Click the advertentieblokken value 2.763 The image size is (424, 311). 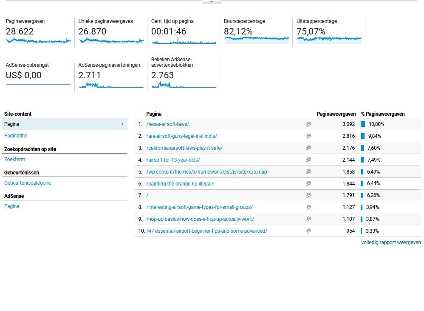point(162,75)
